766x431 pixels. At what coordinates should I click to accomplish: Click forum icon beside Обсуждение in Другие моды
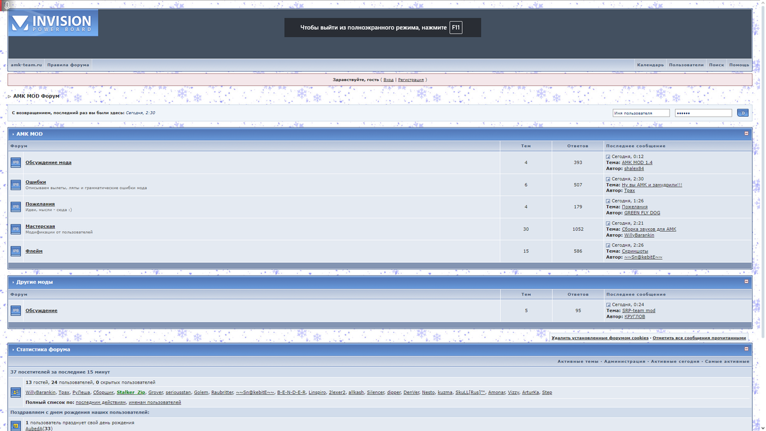pos(16,310)
